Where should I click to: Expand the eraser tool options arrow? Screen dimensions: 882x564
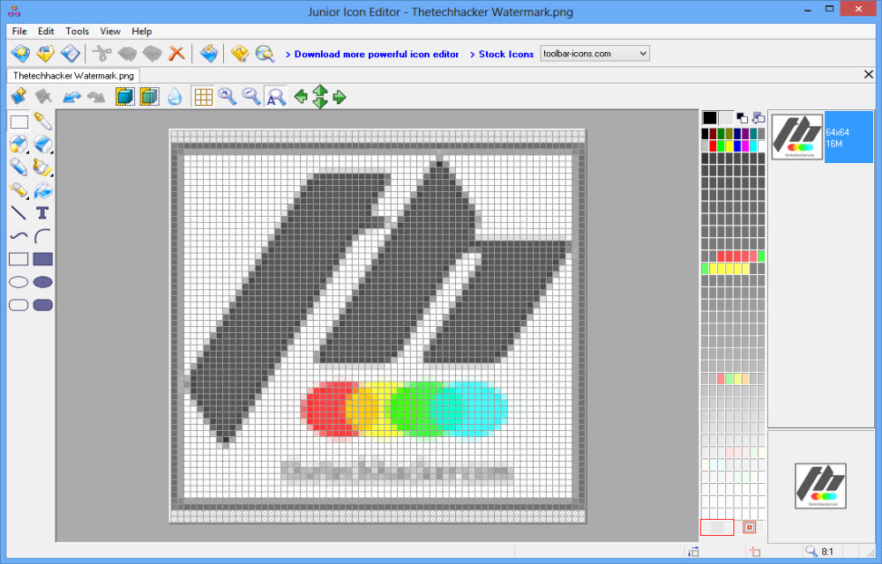[x=51, y=152]
